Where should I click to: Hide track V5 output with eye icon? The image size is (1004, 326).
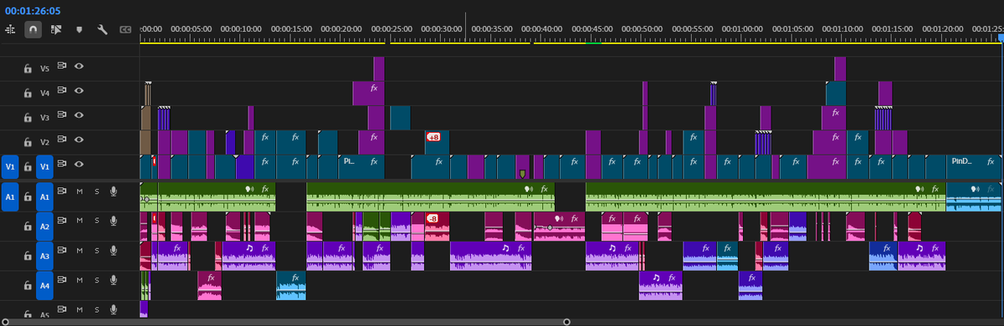(x=79, y=67)
